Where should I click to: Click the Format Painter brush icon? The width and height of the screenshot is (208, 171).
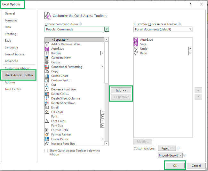pos(47,134)
